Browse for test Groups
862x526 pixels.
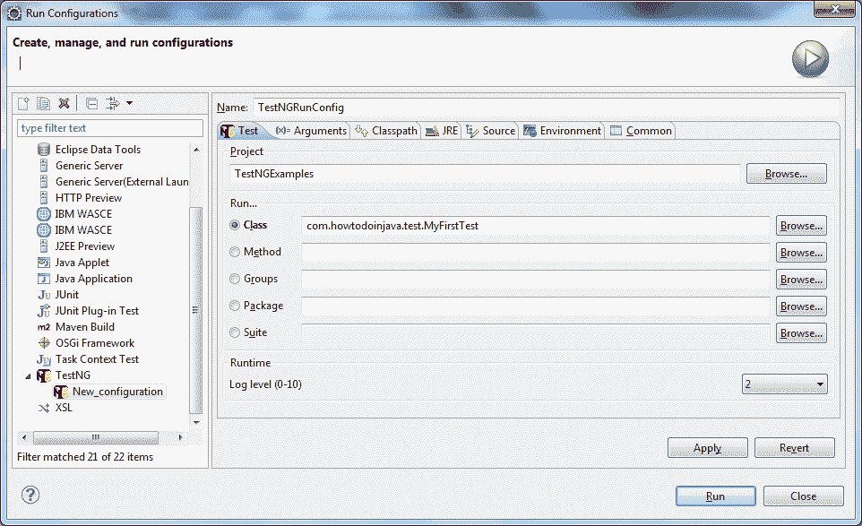pos(801,280)
